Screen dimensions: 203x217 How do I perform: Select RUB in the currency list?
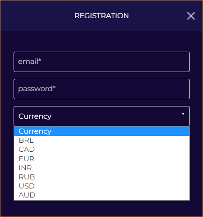coord(102,177)
